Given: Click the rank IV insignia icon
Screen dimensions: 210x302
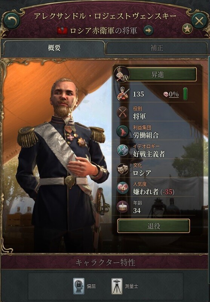Looking at the screenshot, I should click(121, 74).
